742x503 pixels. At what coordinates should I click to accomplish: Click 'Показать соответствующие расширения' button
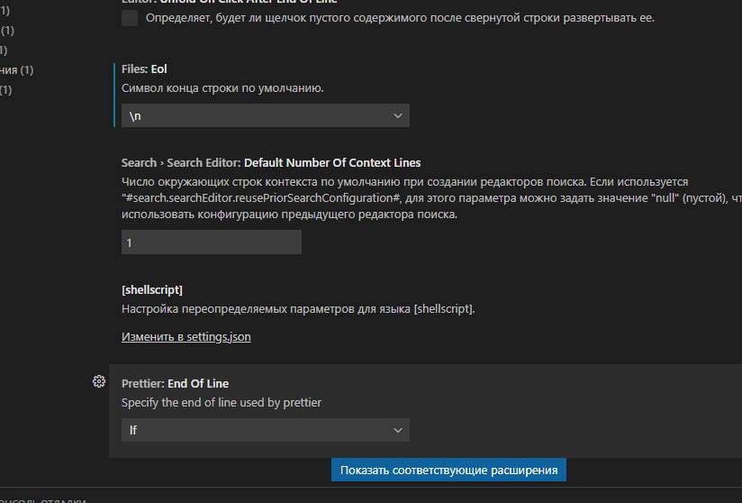[x=448, y=470]
